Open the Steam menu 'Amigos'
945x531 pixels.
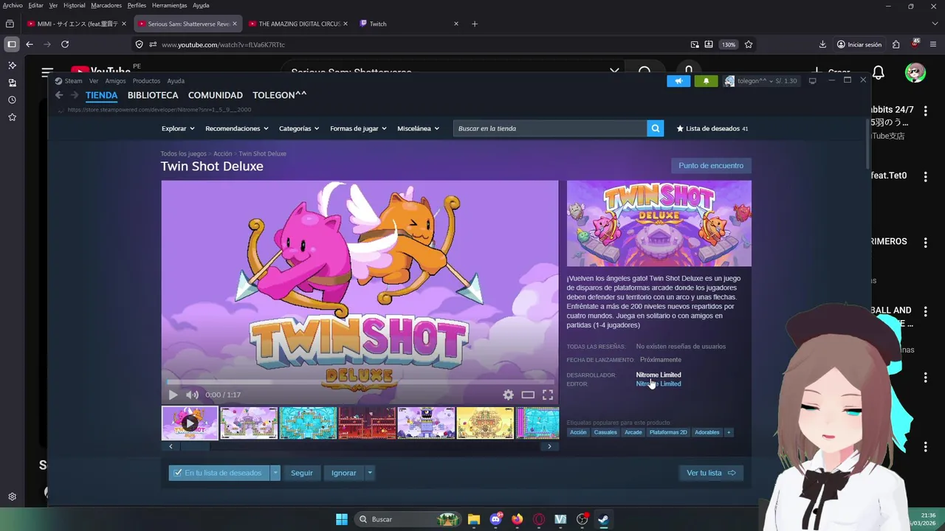pos(115,81)
